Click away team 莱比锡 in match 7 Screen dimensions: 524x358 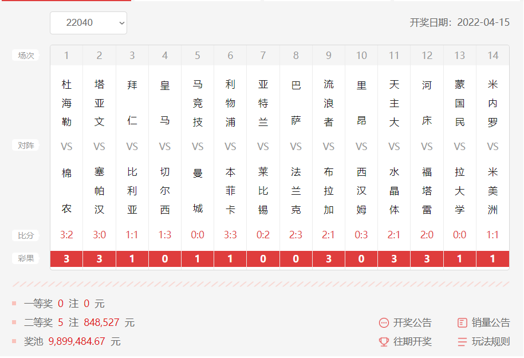pyautogui.click(x=263, y=191)
